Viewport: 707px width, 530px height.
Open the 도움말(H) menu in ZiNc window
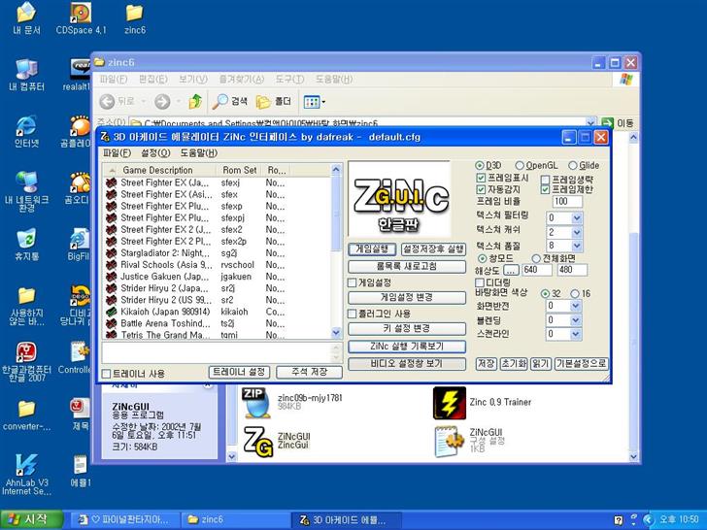click(199, 152)
